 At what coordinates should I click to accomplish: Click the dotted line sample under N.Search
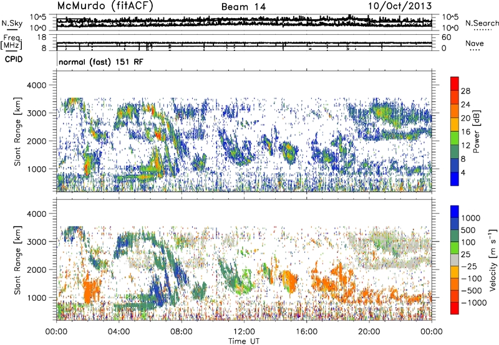tap(483, 29)
